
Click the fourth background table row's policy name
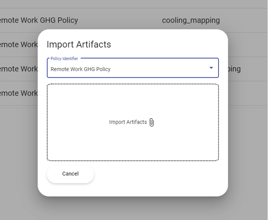tap(19, 93)
